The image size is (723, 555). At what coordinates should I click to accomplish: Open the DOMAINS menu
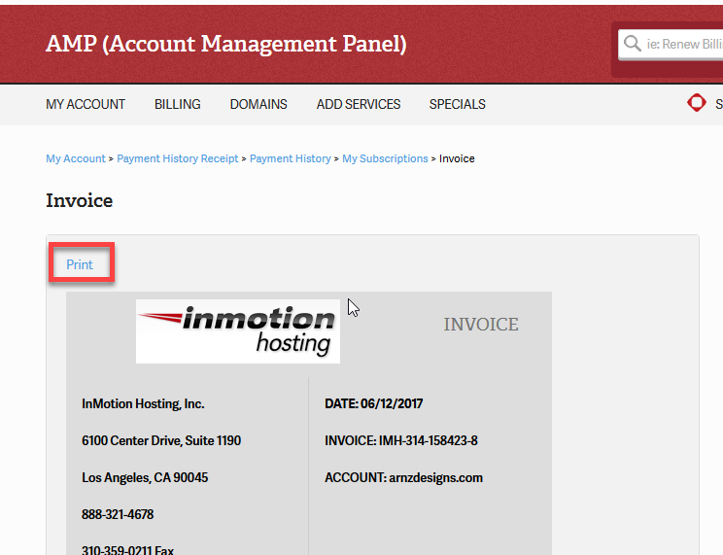pos(258,104)
